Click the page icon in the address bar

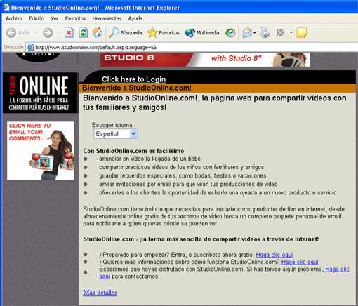[30, 47]
